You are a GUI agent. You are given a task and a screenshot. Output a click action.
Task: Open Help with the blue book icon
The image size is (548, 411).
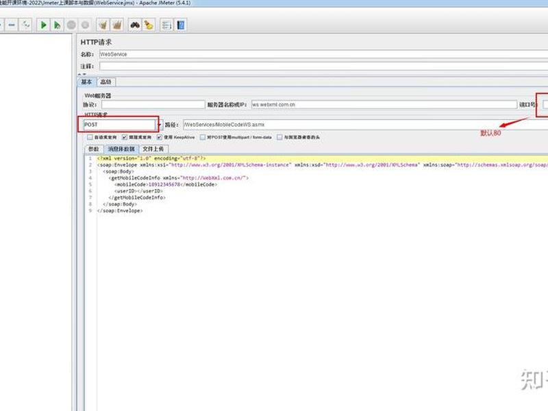pos(181,25)
